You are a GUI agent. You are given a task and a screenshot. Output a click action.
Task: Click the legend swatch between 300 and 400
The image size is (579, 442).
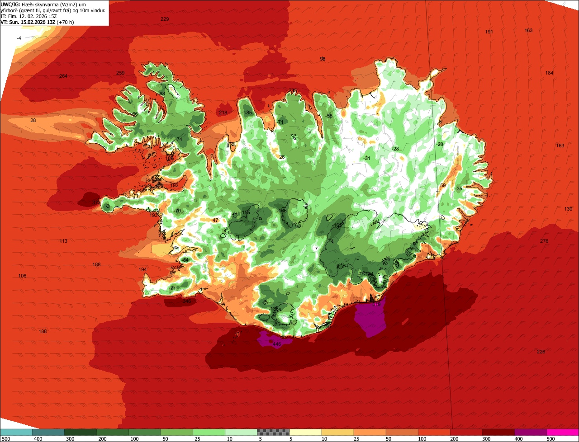498,432
